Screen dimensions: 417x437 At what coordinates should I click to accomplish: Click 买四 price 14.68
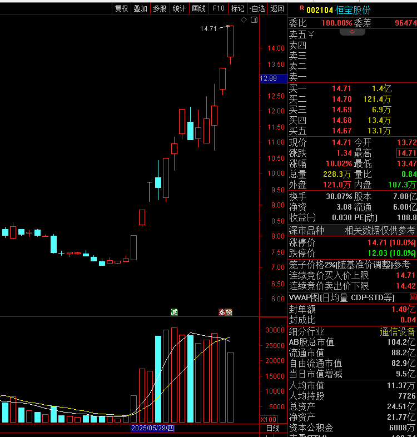342,121
